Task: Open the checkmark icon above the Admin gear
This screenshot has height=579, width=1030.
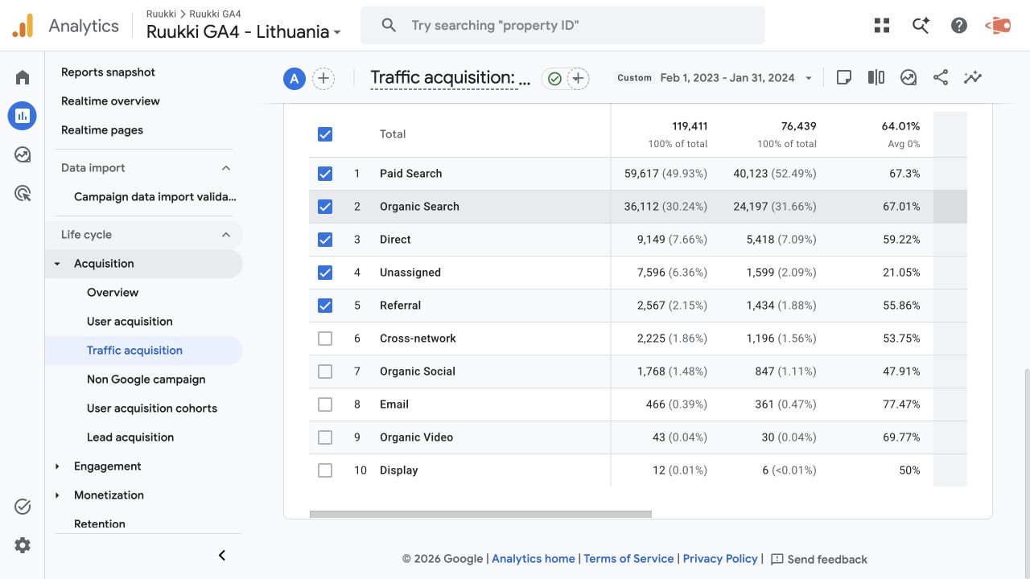Action: point(23,507)
